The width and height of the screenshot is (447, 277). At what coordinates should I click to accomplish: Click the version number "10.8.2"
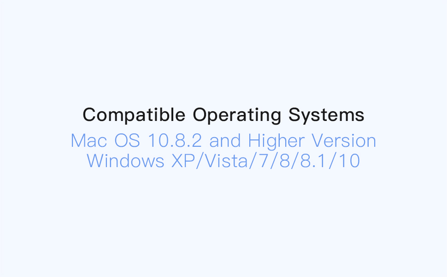pyautogui.click(x=175, y=140)
